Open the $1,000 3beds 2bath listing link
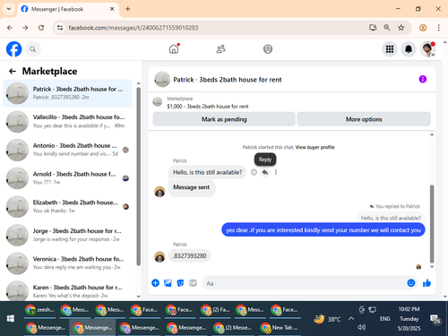The image size is (448, 336). 208,107
